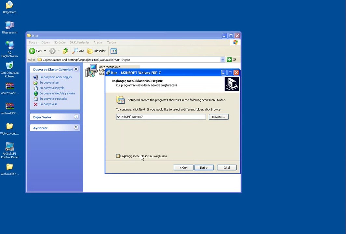The width and height of the screenshot is (346, 234).
Task: Open Düzen menu
Action: pos(46,42)
